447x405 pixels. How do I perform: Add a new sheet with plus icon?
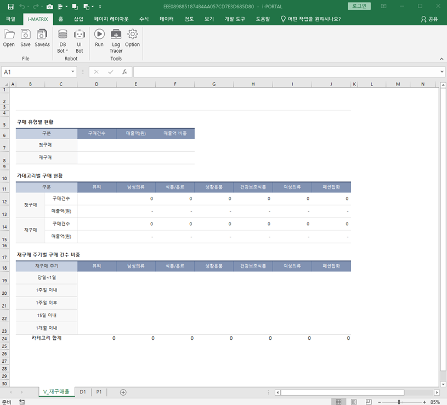(123, 392)
